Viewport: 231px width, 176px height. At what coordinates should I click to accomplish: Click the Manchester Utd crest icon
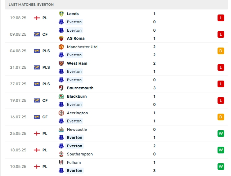click(x=61, y=47)
